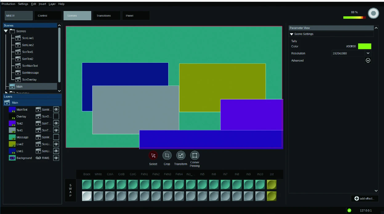
Task: Click the Background layer A/B icon
Action: (x=12, y=158)
